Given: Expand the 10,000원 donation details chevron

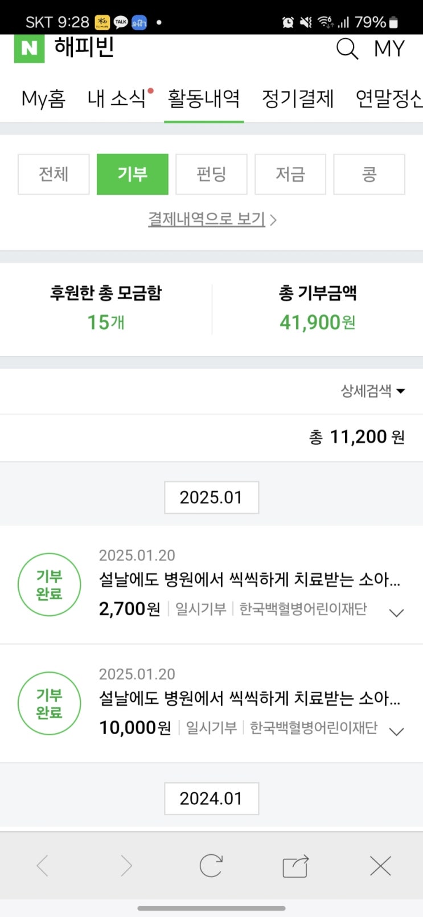Looking at the screenshot, I should pyautogui.click(x=396, y=731).
